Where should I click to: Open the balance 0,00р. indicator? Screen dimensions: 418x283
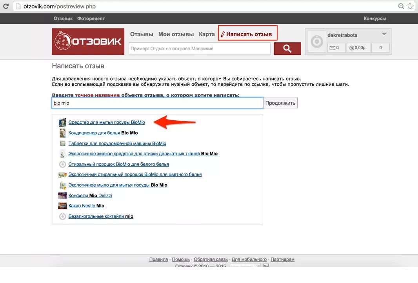pyautogui.click(x=358, y=48)
